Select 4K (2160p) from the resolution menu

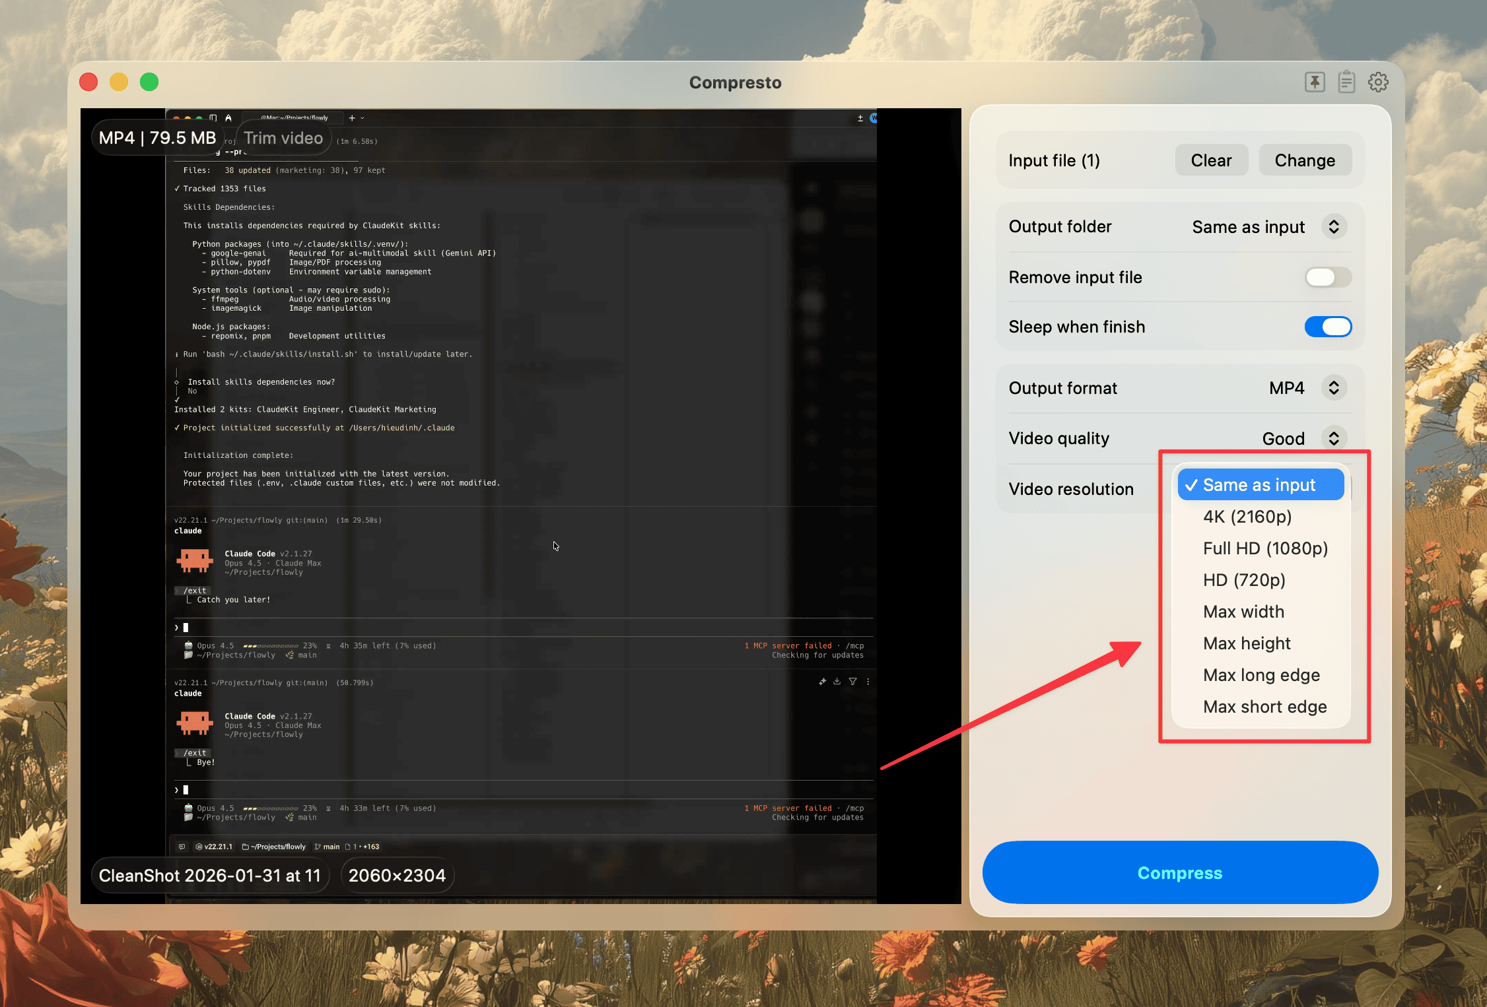1247,517
